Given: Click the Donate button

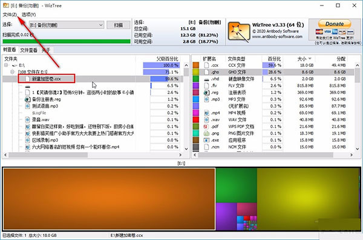Looking at the screenshot, I should (335, 24).
